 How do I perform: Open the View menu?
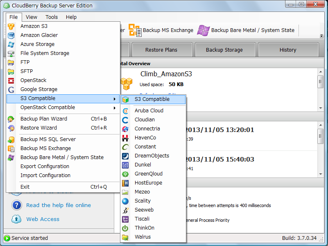point(32,17)
